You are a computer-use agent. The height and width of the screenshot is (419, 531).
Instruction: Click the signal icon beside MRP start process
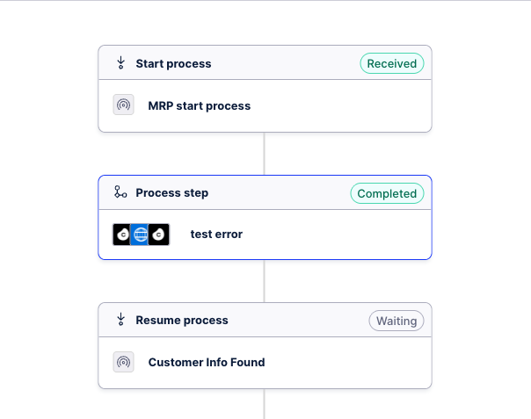coord(124,105)
